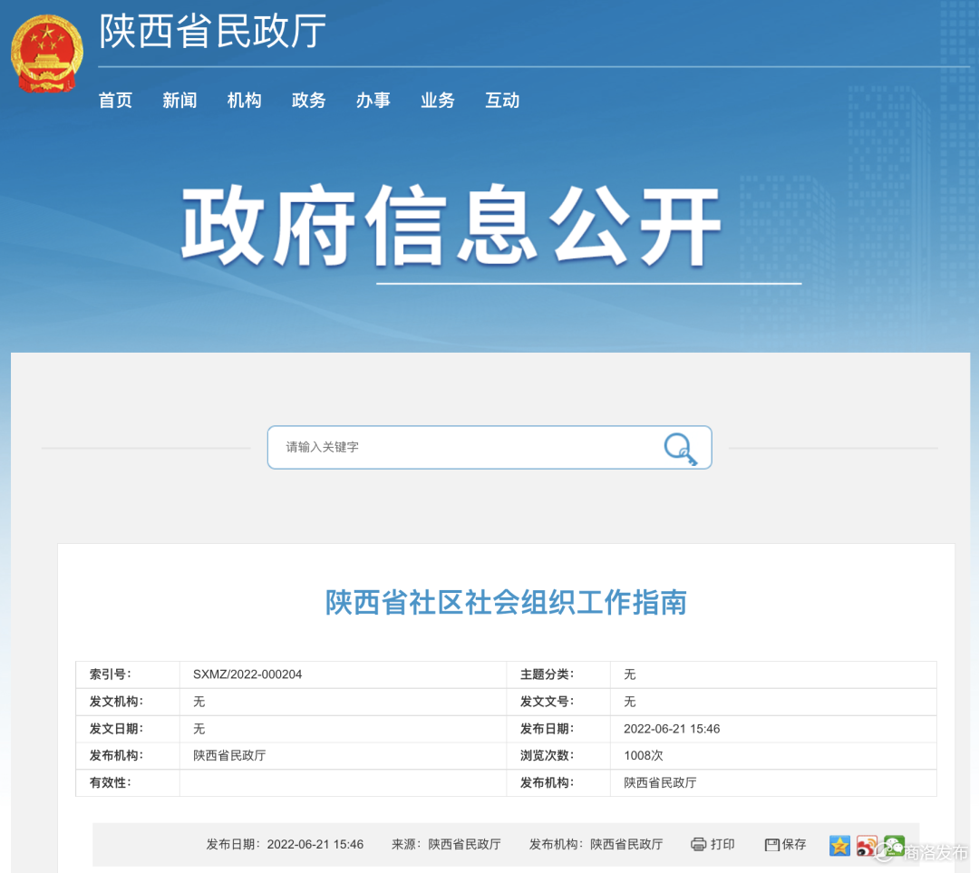Open the 业务 menu item
The image size is (979, 873).
coord(437,100)
